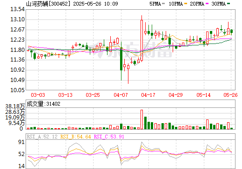Click the 10.05 price axis label
The image size is (242, 169).
(x=17, y=90)
